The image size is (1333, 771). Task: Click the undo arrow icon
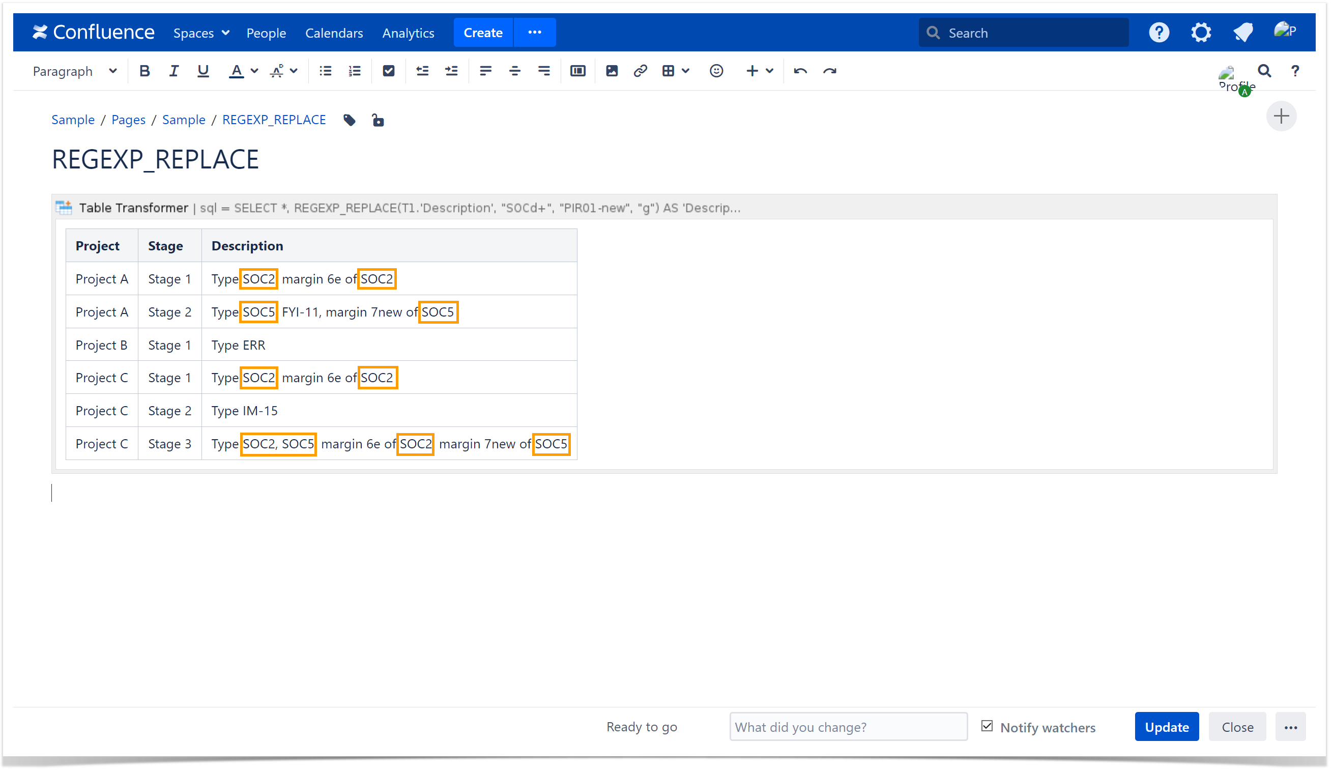pyautogui.click(x=800, y=71)
